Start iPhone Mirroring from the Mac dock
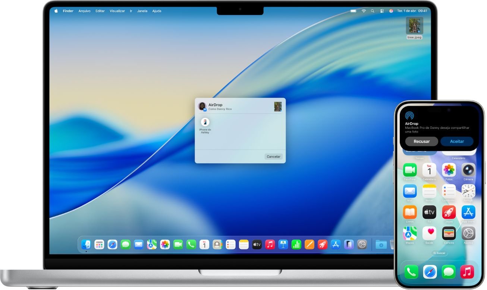Image resolution: width=487 pixels, height=290 pixels. point(349,245)
